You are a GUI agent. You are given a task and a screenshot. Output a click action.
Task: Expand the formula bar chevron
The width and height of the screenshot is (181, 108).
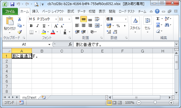(176, 44)
